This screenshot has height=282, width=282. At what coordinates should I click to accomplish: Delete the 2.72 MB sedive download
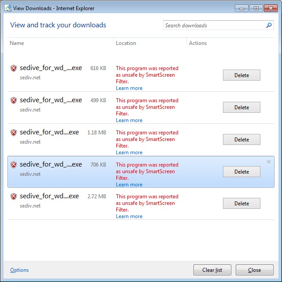point(241,204)
